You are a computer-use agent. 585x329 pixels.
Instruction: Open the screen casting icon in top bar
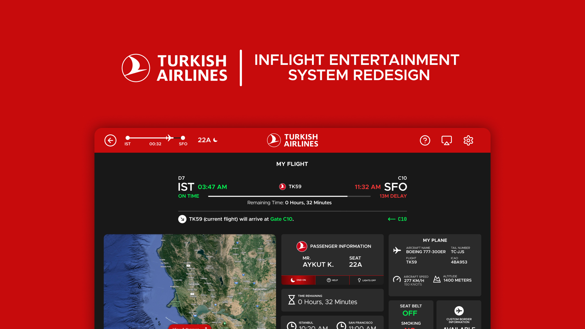click(446, 140)
